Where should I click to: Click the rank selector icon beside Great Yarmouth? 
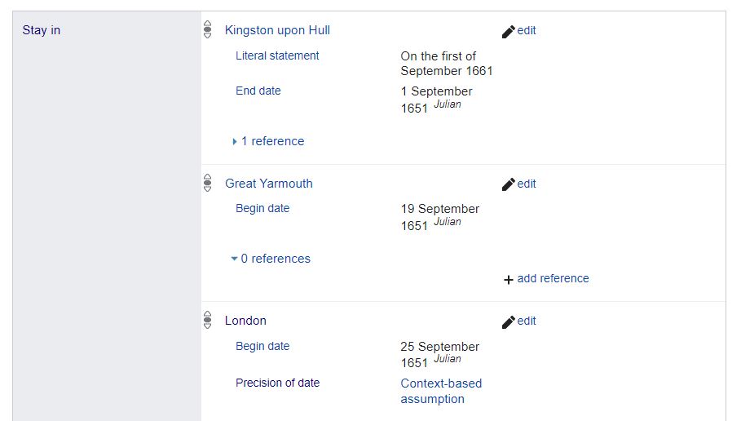click(207, 183)
